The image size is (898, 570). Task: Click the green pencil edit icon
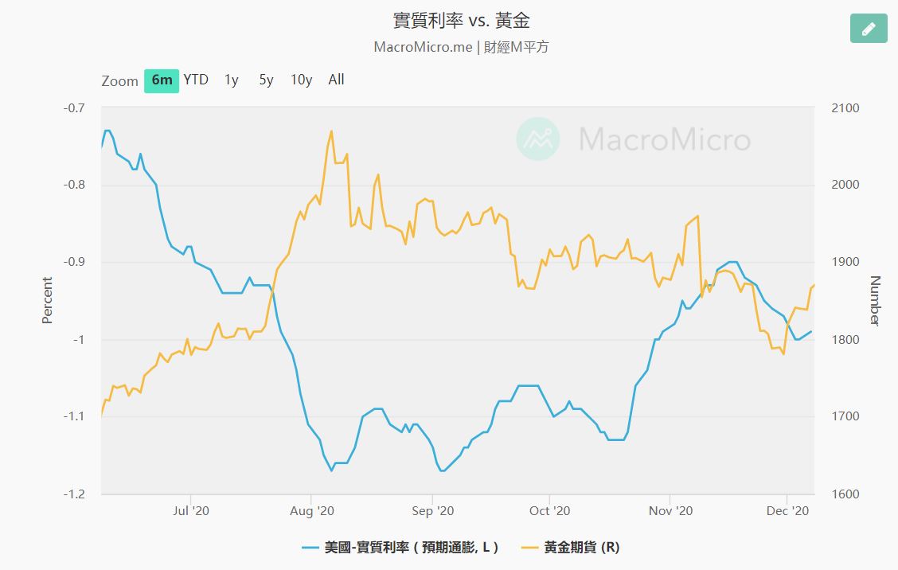pos(869,29)
